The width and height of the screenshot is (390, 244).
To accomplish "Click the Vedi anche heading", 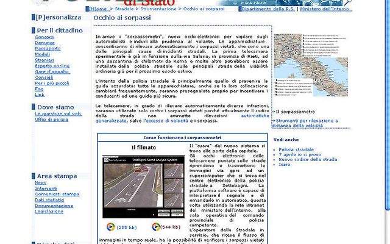I will (286, 140).
